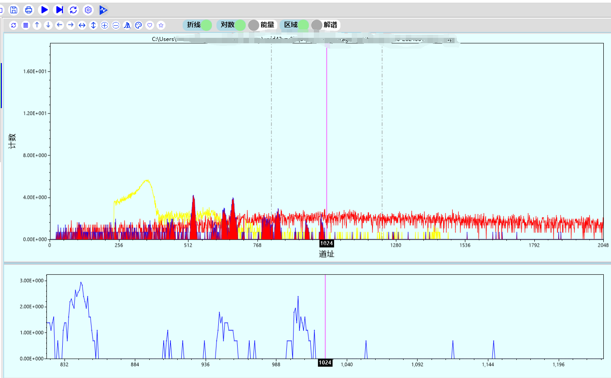Click the yellow spectrum peak near channel 350
Screen dimensions: 611x378
click(147, 181)
